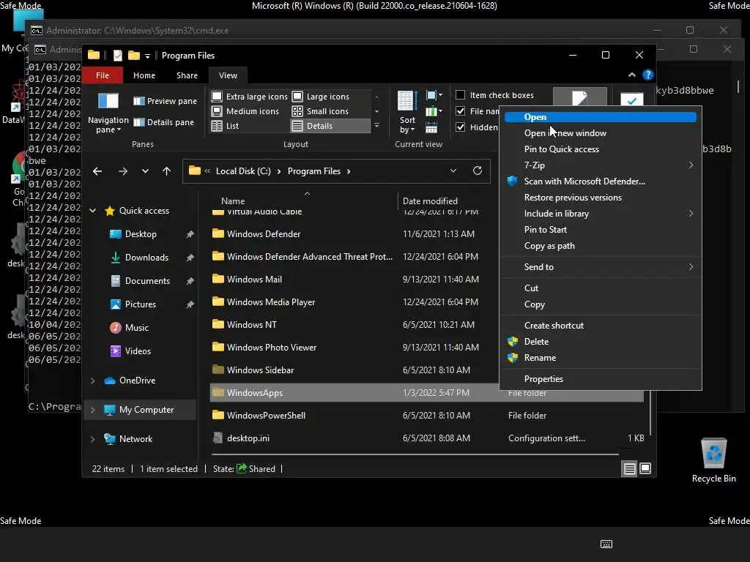Open the touch keyboard taskbar icon
Screen dimensions: 750x562
coord(606,544)
